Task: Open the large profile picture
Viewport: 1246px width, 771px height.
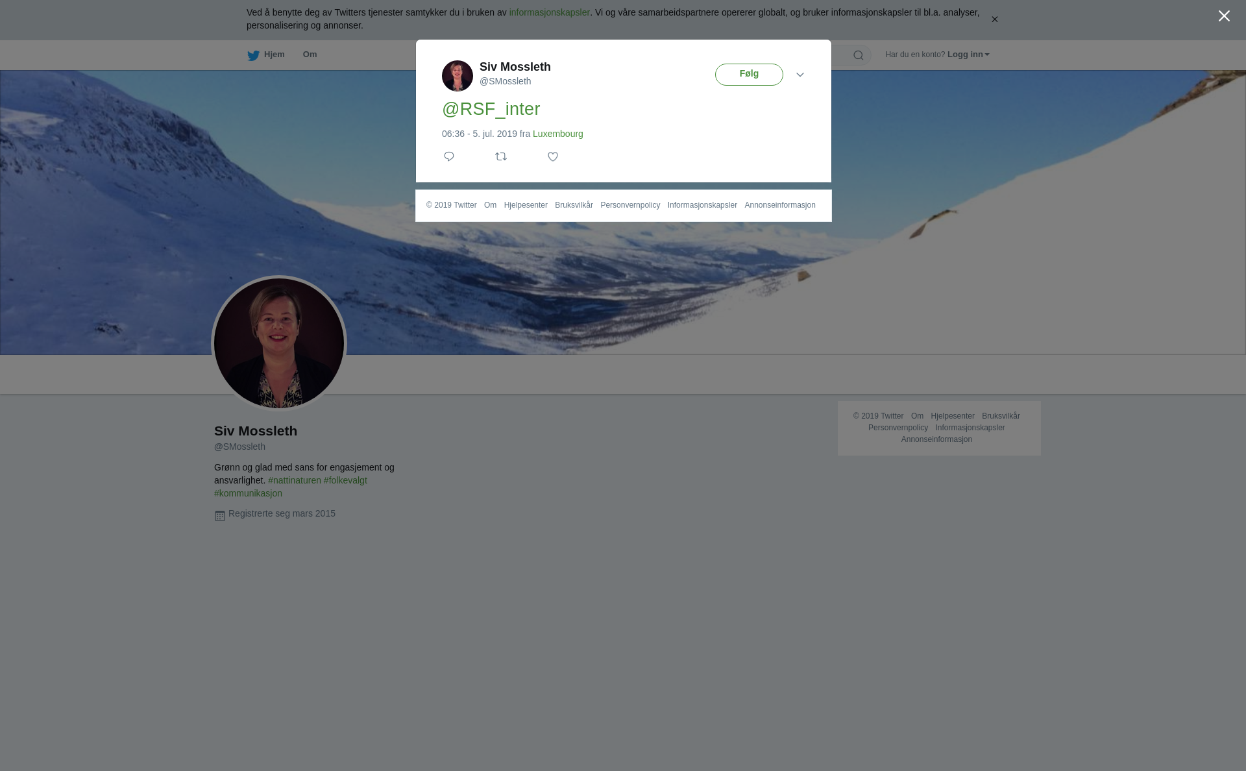Action: (x=279, y=343)
